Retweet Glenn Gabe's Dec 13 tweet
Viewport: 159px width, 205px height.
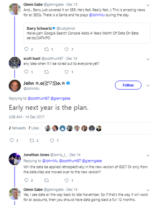point(46,49)
